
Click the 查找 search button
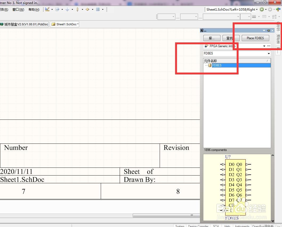point(231,38)
